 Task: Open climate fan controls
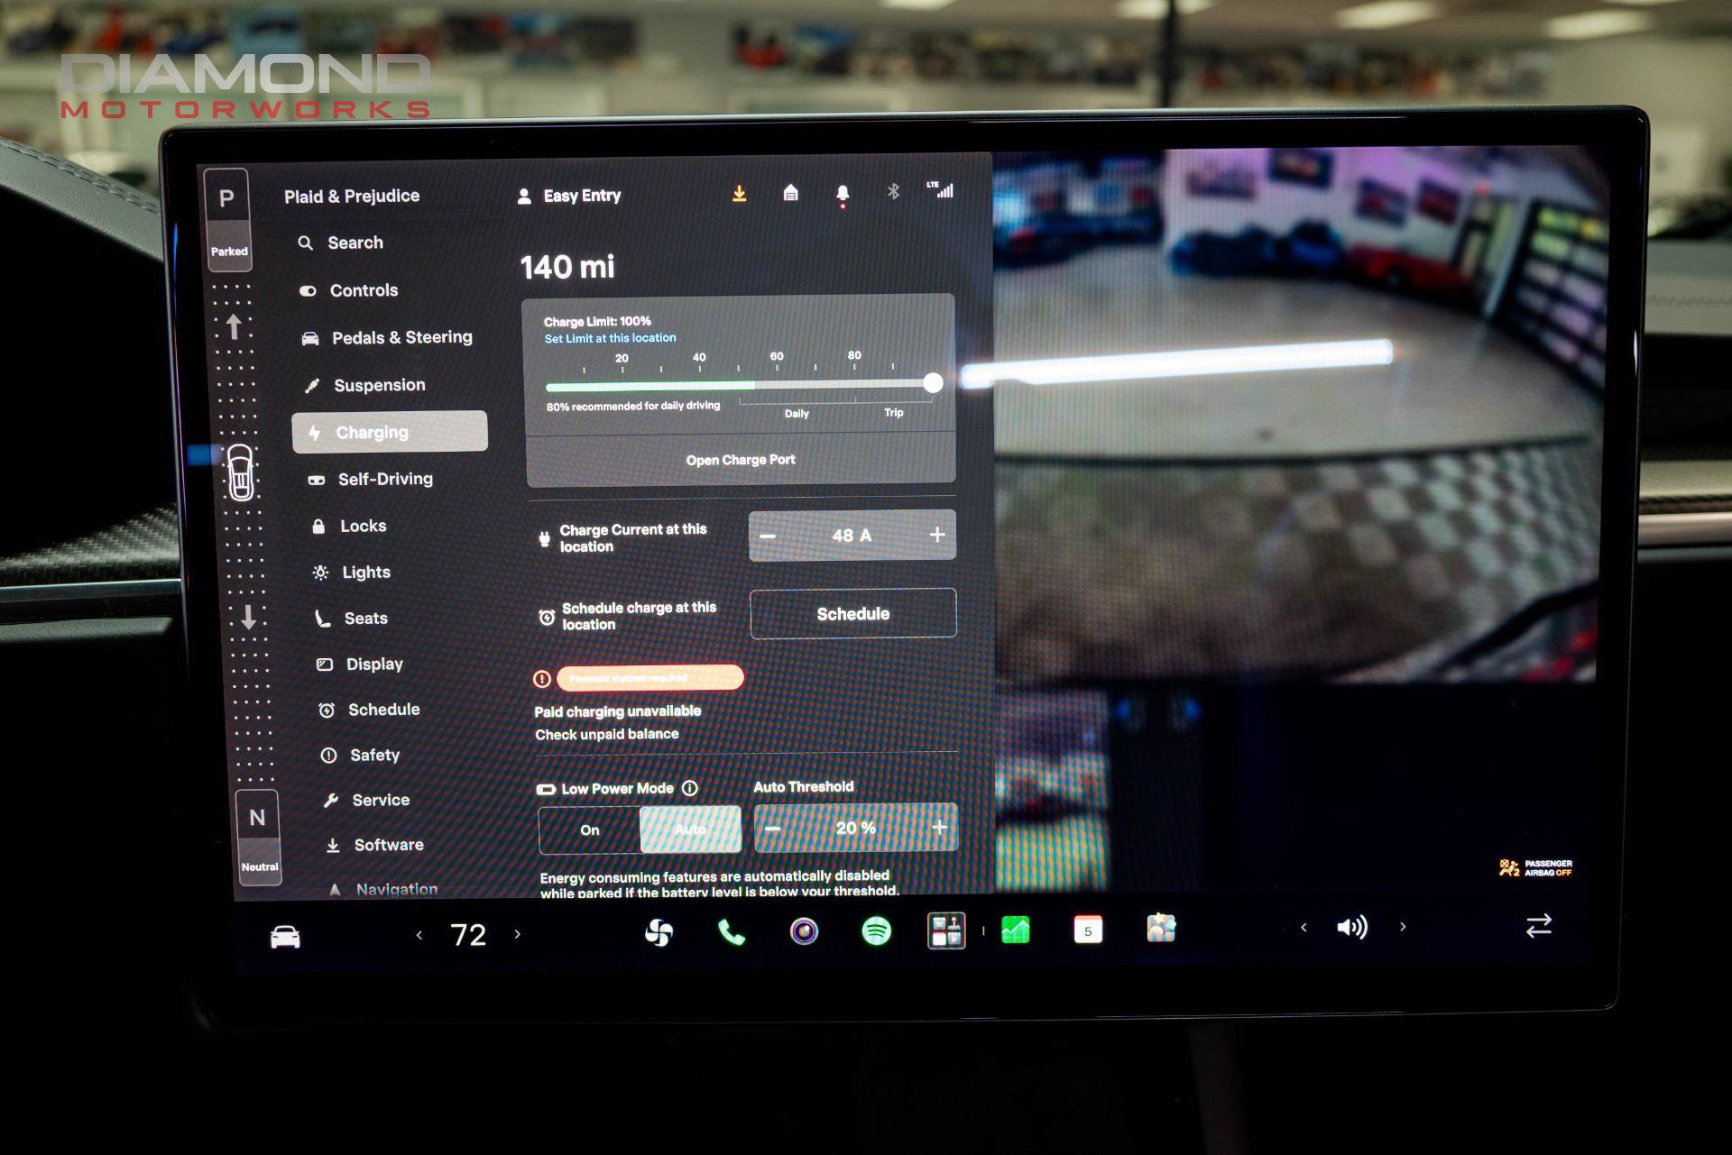pos(659,932)
